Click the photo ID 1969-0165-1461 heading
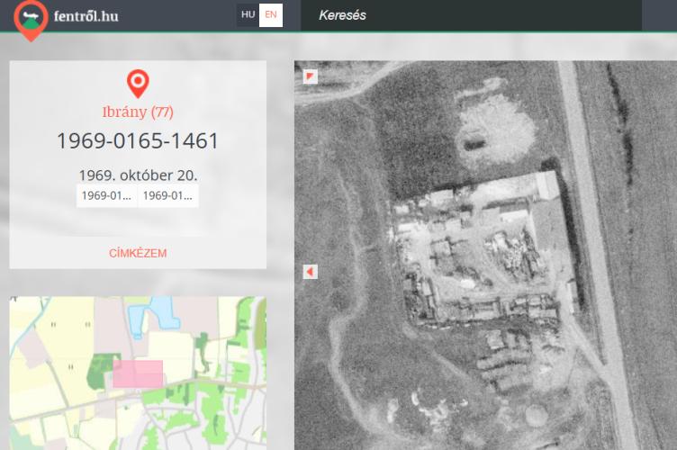Screen dimensions: 677x450 (x=138, y=141)
